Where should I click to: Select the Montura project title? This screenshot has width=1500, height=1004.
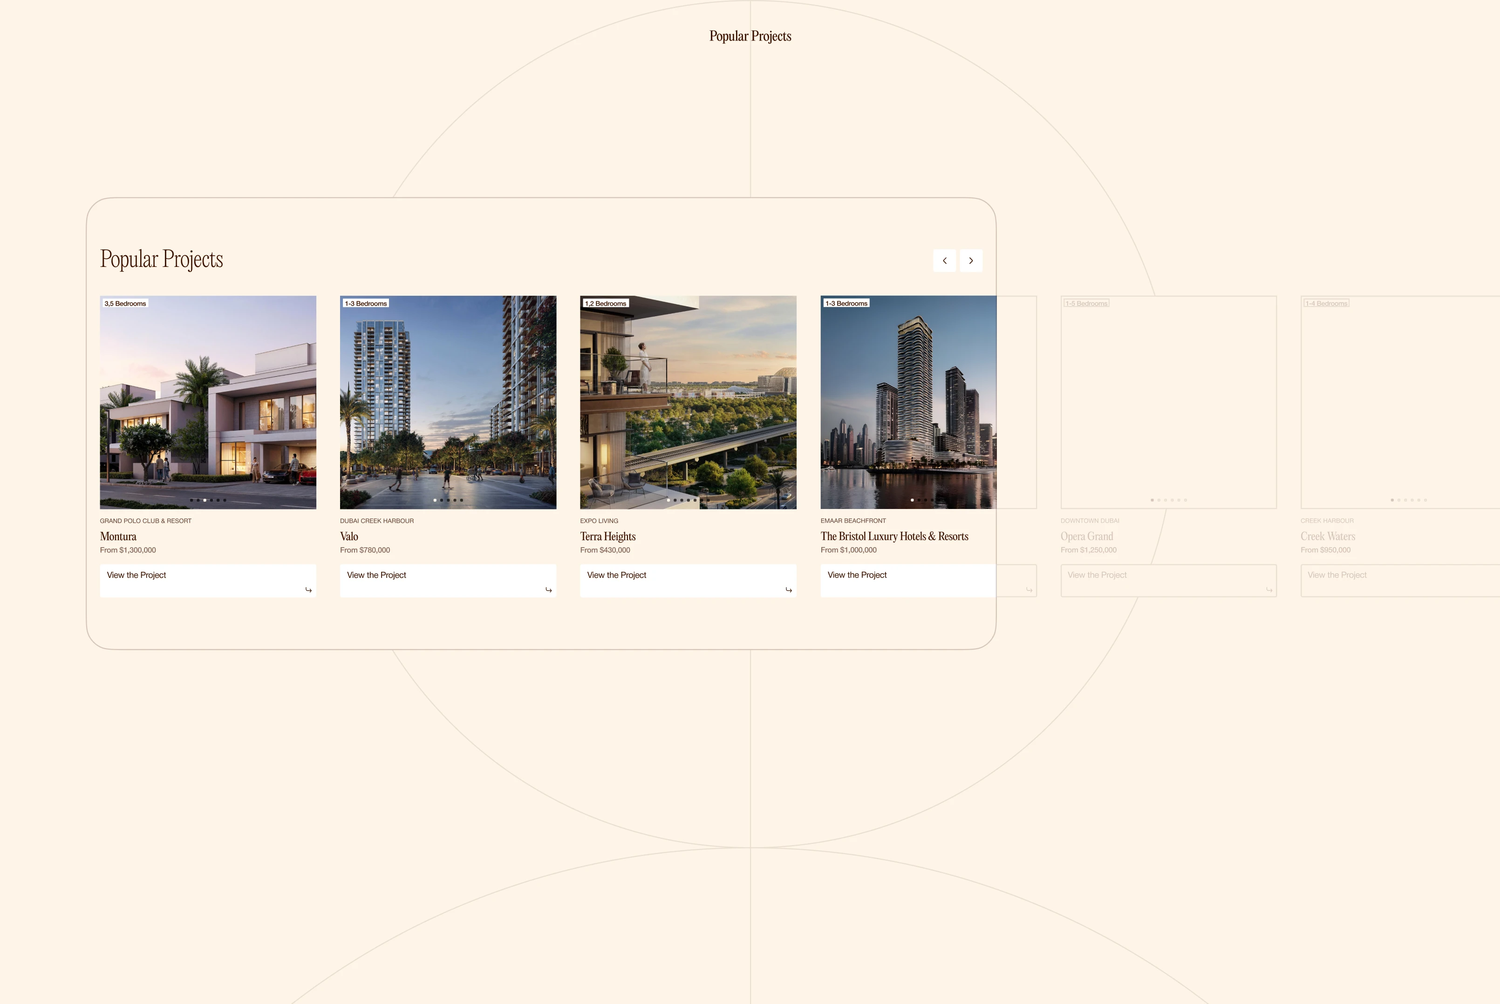(118, 536)
